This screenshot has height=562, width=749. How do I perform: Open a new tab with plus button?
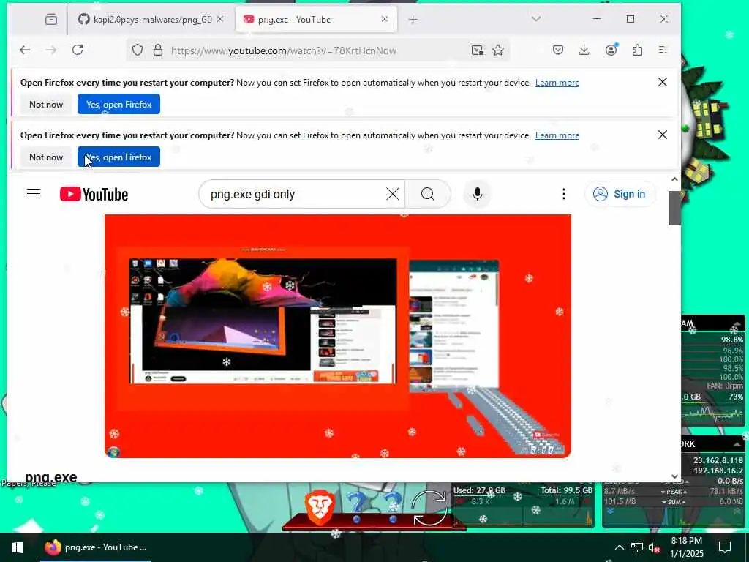click(413, 20)
